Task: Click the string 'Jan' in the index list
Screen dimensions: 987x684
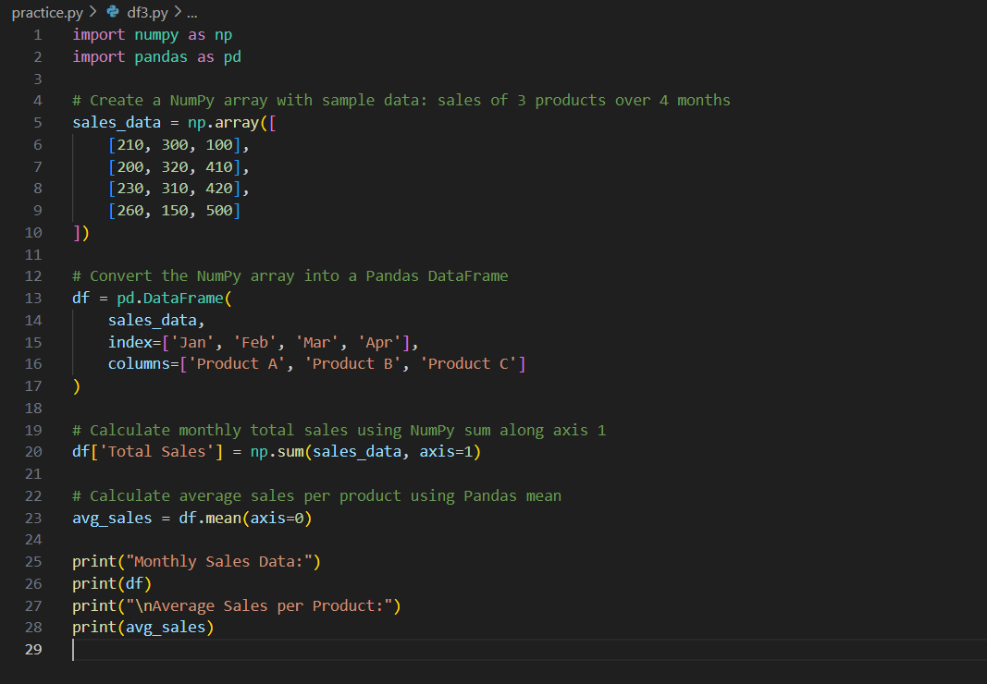Action: click(192, 342)
